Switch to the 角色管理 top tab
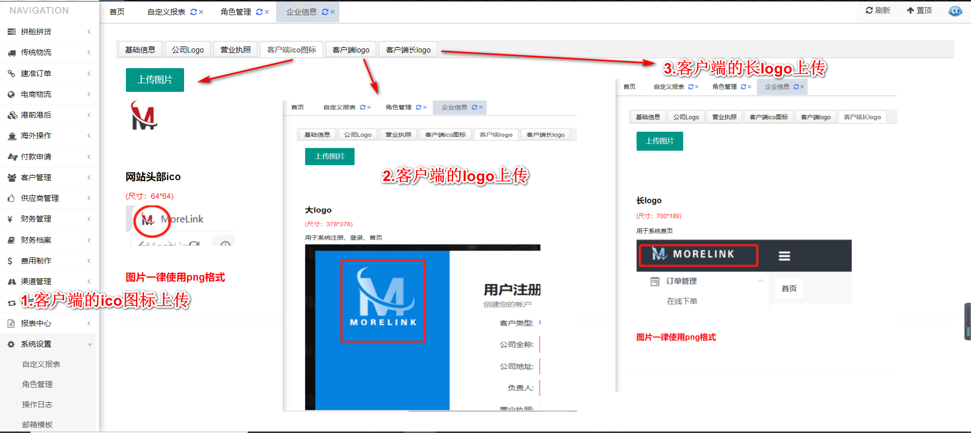971x433 pixels. 236,12
